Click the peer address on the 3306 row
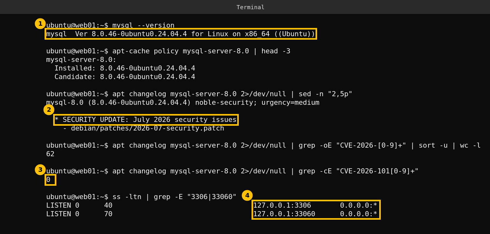 click(359, 205)
